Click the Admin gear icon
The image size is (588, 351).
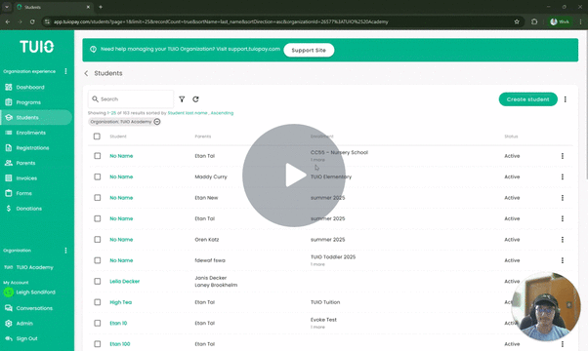(x=9, y=324)
